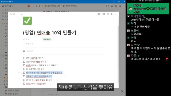Expand the 프롬프트 템플릿 sidebar page

tap(3, 91)
